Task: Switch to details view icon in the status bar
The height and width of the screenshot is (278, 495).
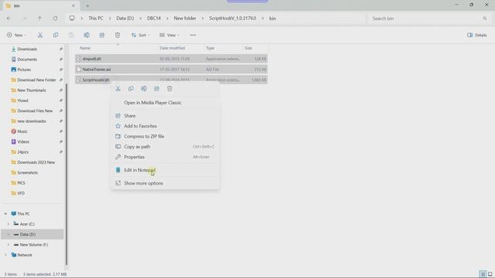Action: tap(483, 274)
